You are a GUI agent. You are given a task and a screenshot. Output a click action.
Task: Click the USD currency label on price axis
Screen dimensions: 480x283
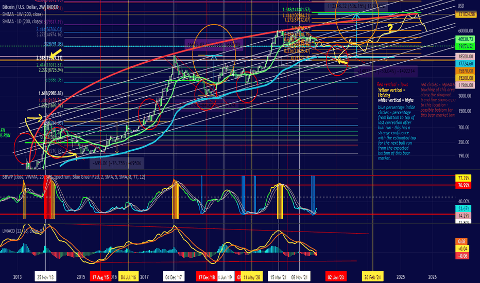461,6
